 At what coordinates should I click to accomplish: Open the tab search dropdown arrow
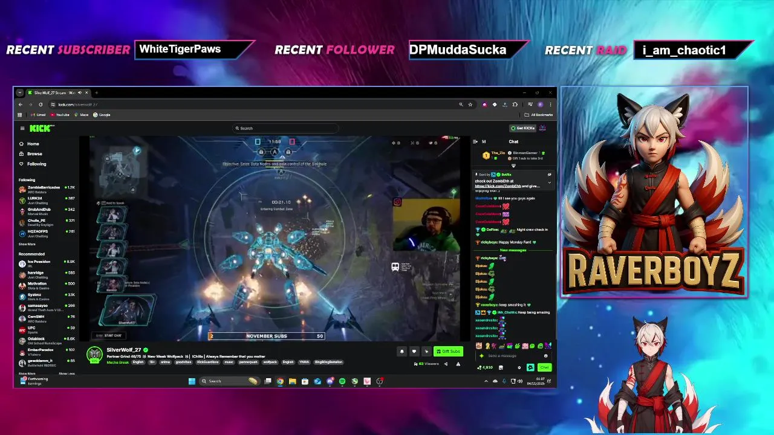tap(20, 92)
